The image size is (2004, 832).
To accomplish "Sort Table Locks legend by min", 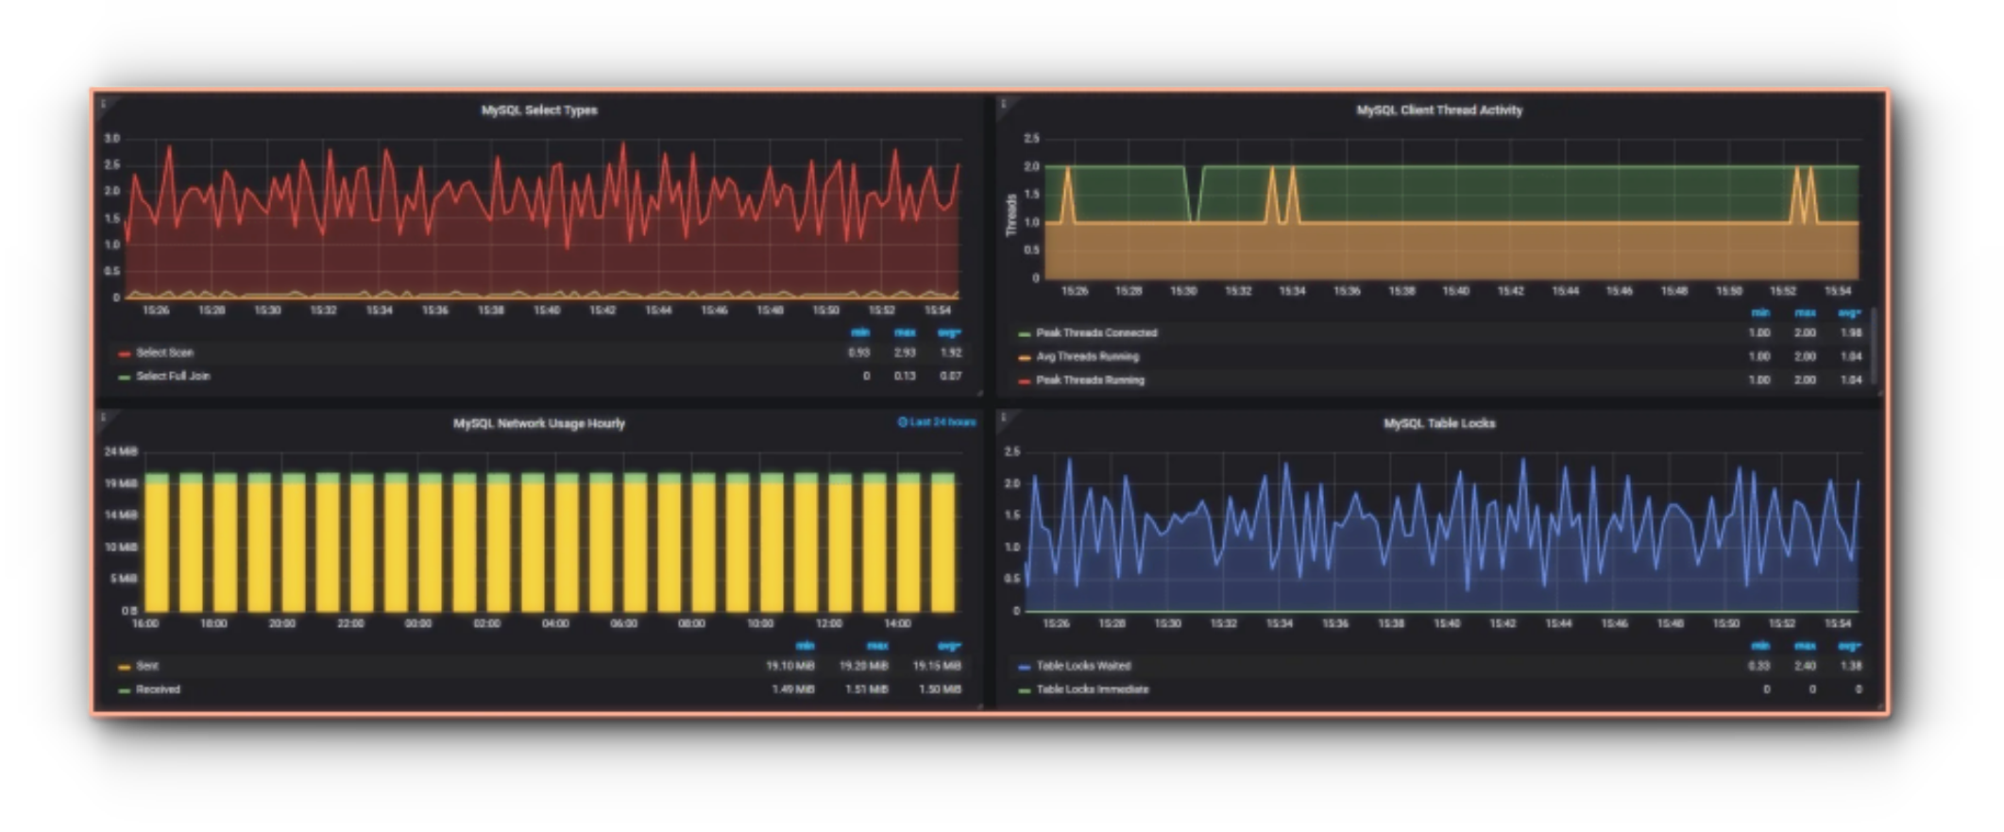I will point(1760,646).
